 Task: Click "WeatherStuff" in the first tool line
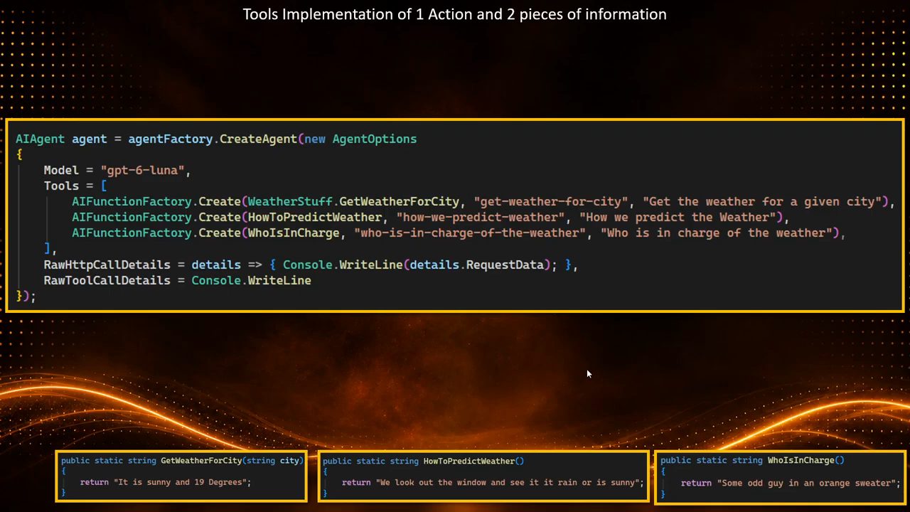pyautogui.click(x=290, y=202)
